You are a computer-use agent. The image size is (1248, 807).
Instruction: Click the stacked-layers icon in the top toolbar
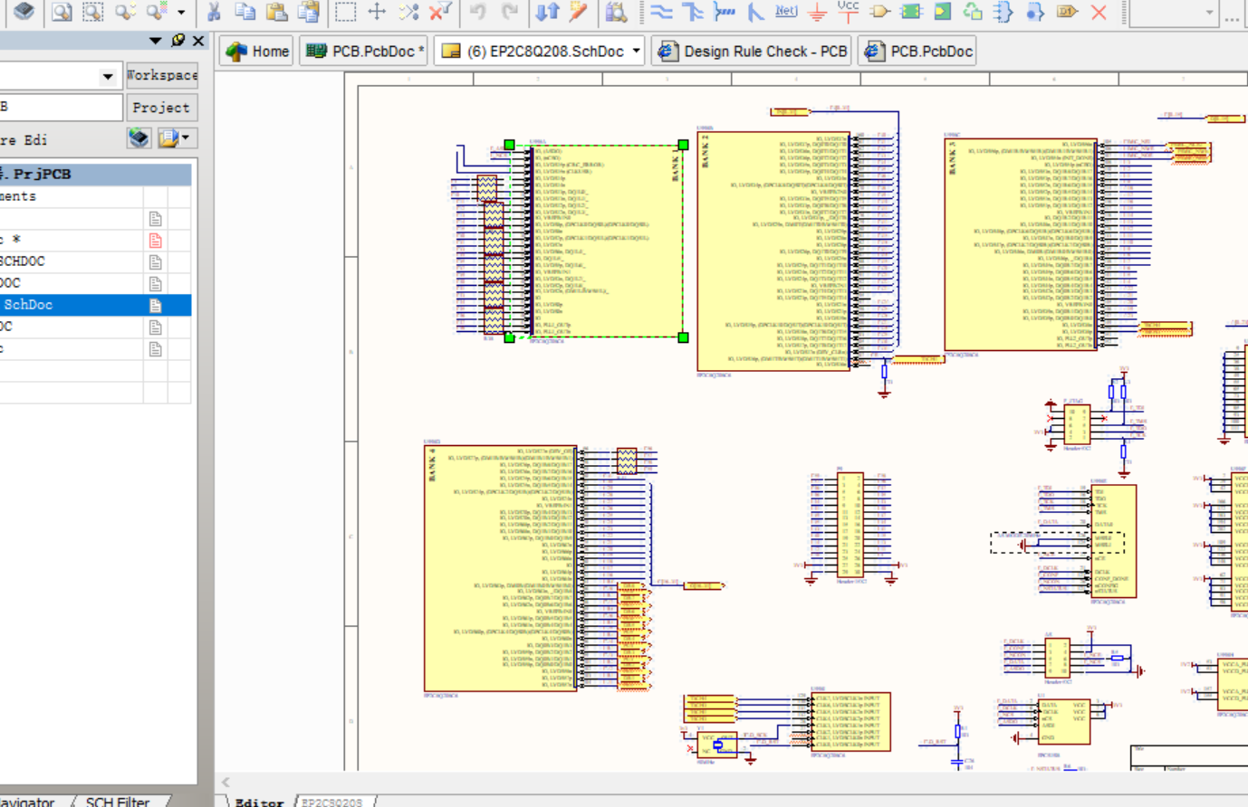coord(24,11)
